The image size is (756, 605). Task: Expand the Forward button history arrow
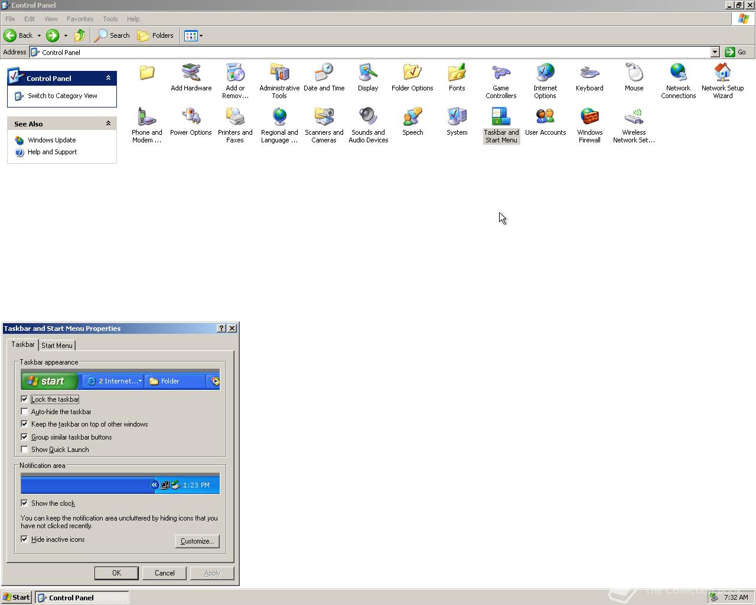[66, 35]
